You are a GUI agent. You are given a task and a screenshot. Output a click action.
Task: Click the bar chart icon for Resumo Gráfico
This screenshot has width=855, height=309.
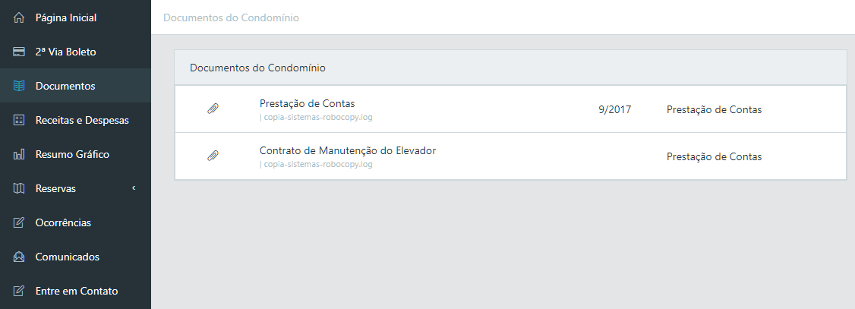19,154
